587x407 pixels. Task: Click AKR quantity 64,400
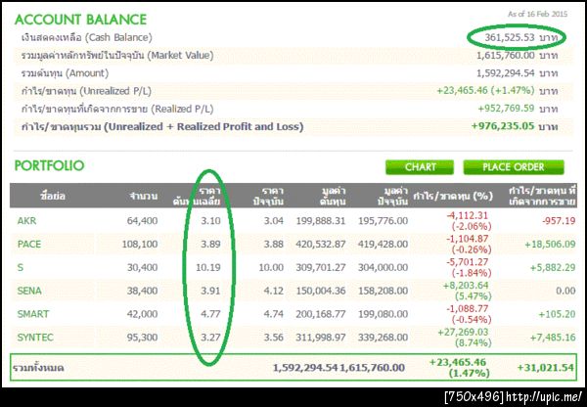pos(142,221)
